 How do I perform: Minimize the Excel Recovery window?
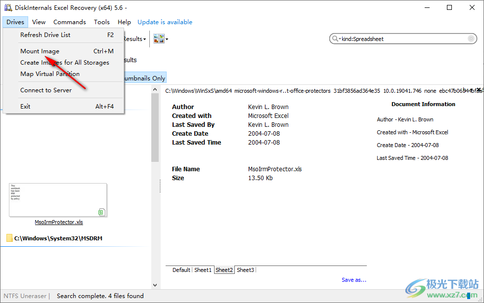(x=427, y=7)
